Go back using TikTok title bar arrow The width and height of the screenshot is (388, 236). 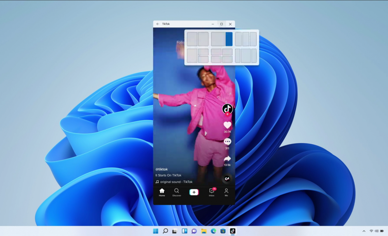pyautogui.click(x=158, y=24)
